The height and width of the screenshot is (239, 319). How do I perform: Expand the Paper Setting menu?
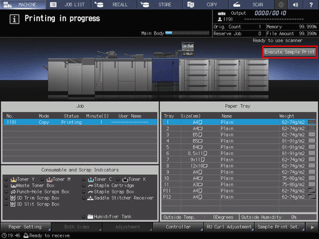(x=26, y=227)
